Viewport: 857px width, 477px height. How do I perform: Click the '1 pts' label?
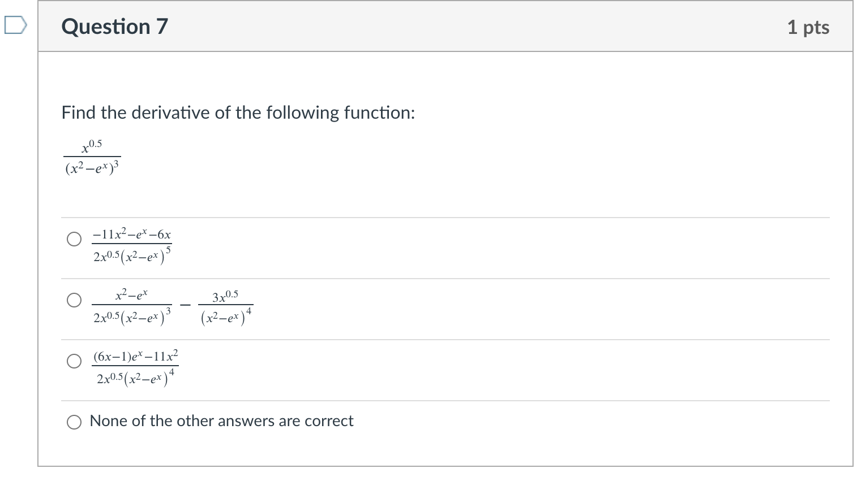click(x=808, y=27)
